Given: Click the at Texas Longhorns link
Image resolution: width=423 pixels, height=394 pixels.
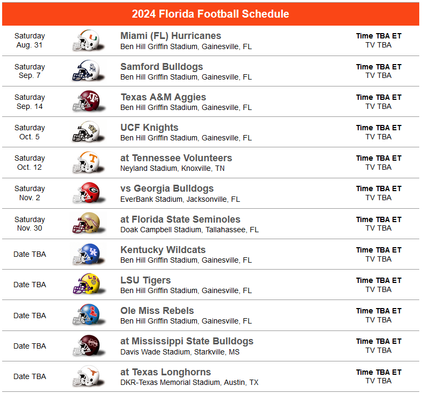Looking at the screenshot, I should (x=165, y=372).
